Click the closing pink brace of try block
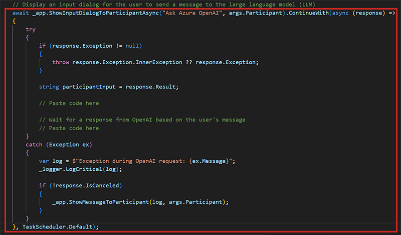401x235 pixels. pyautogui.click(x=28, y=136)
